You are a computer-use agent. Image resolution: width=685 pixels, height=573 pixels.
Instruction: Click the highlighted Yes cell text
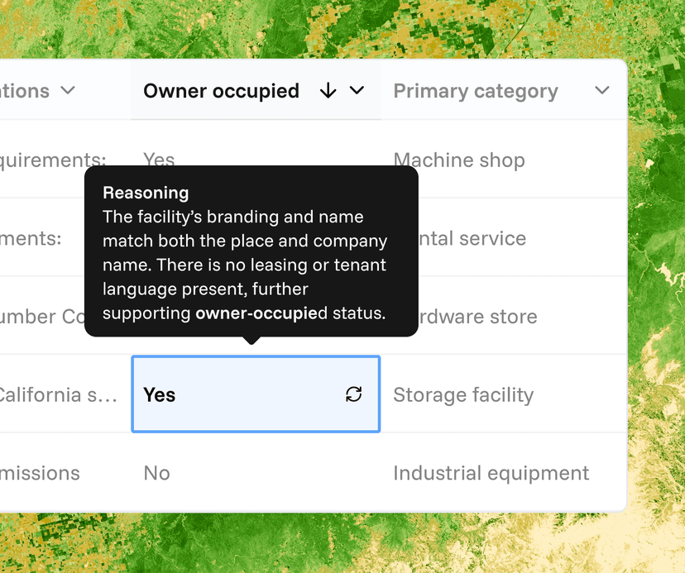[x=160, y=395]
